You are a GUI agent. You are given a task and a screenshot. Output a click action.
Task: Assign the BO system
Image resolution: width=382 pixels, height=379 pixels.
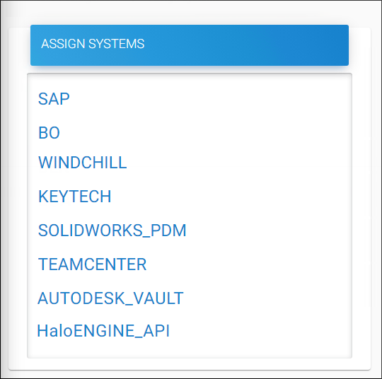pyautogui.click(x=49, y=133)
